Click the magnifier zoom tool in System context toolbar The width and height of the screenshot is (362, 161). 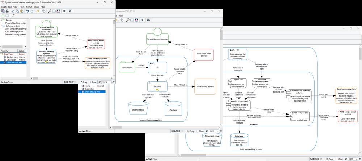(50, 11)
